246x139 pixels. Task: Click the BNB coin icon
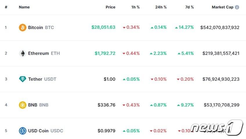tap(22, 105)
